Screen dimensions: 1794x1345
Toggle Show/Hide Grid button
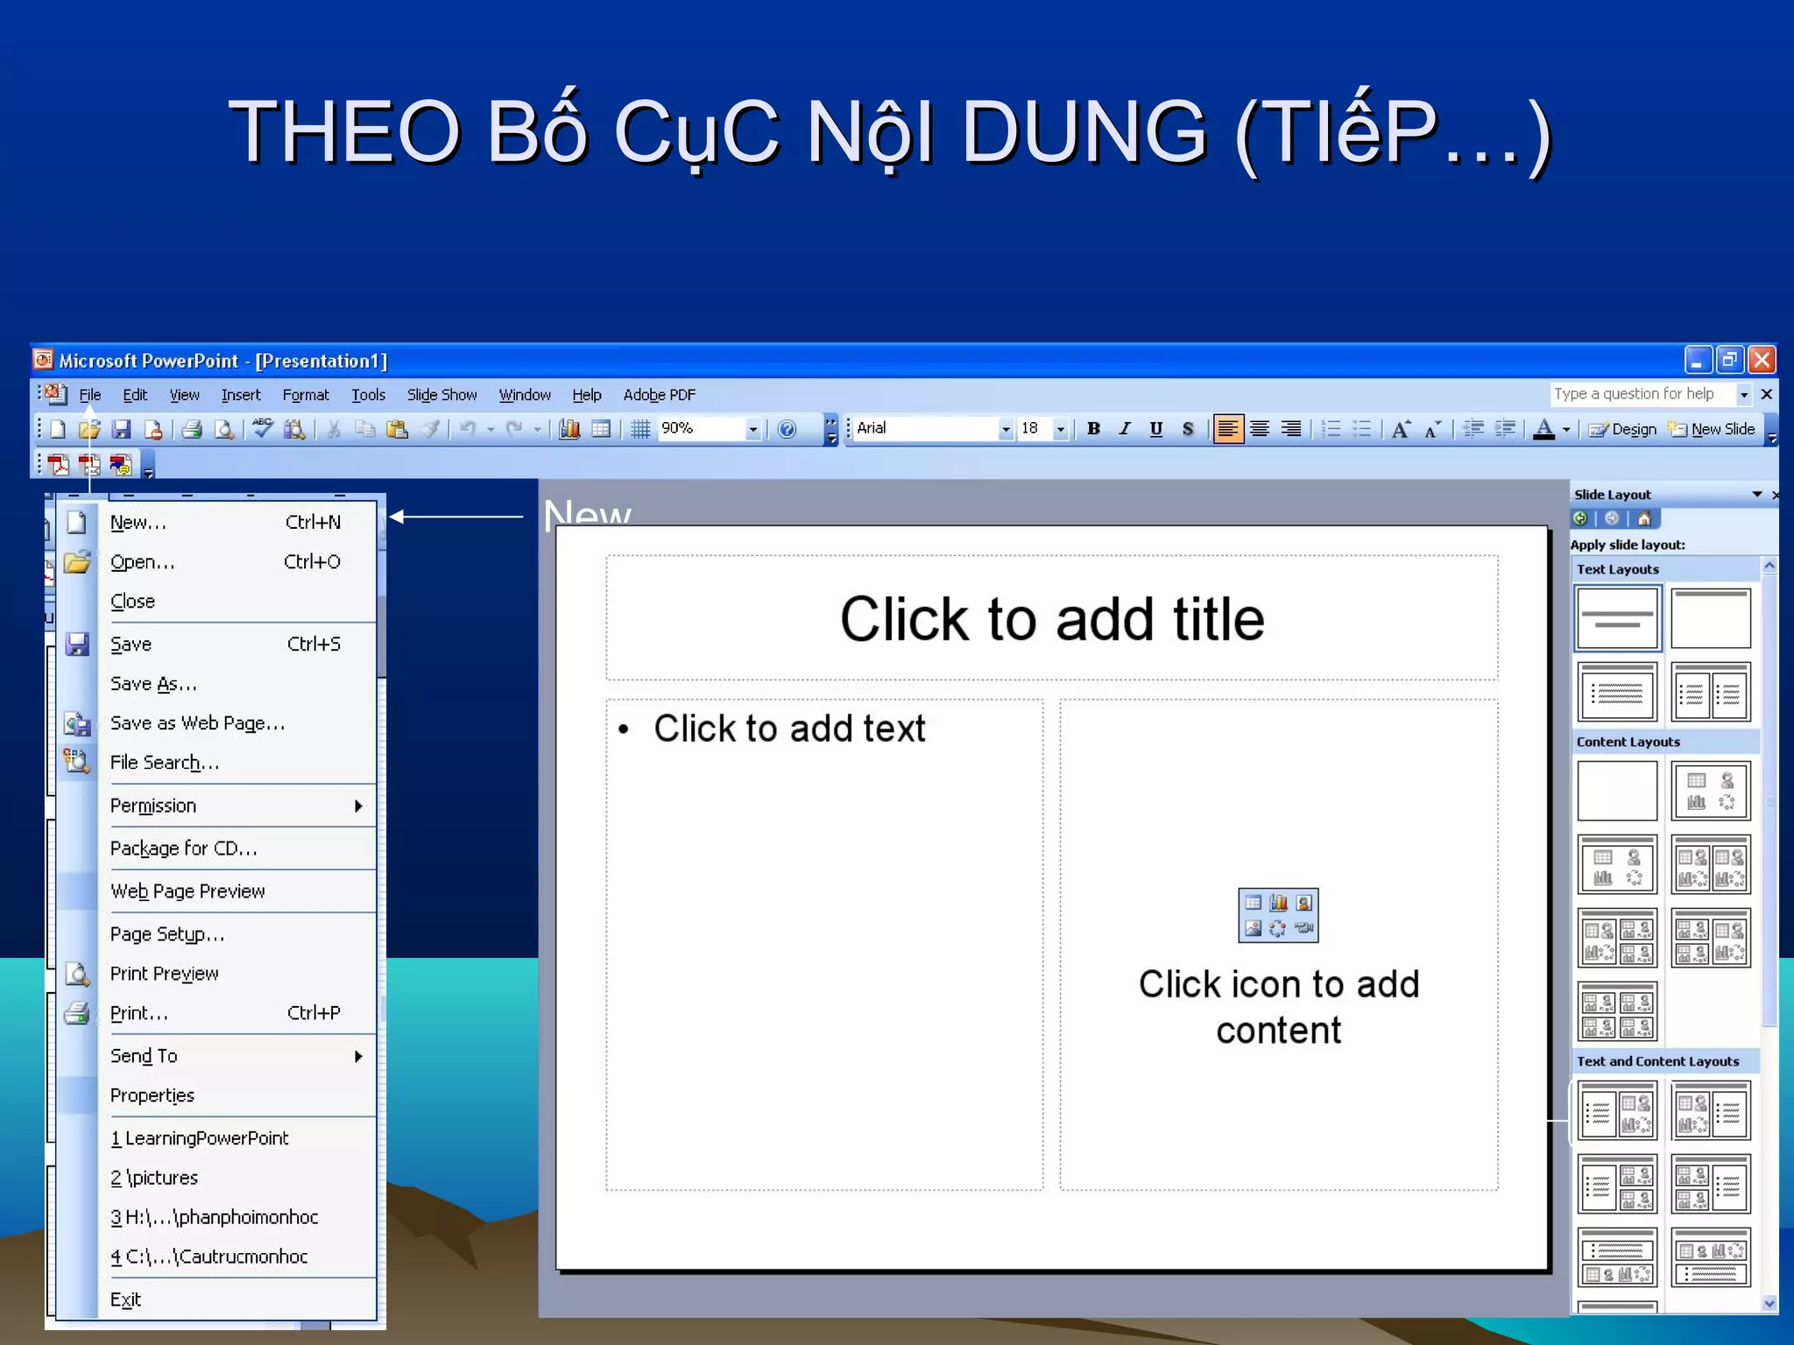640,429
